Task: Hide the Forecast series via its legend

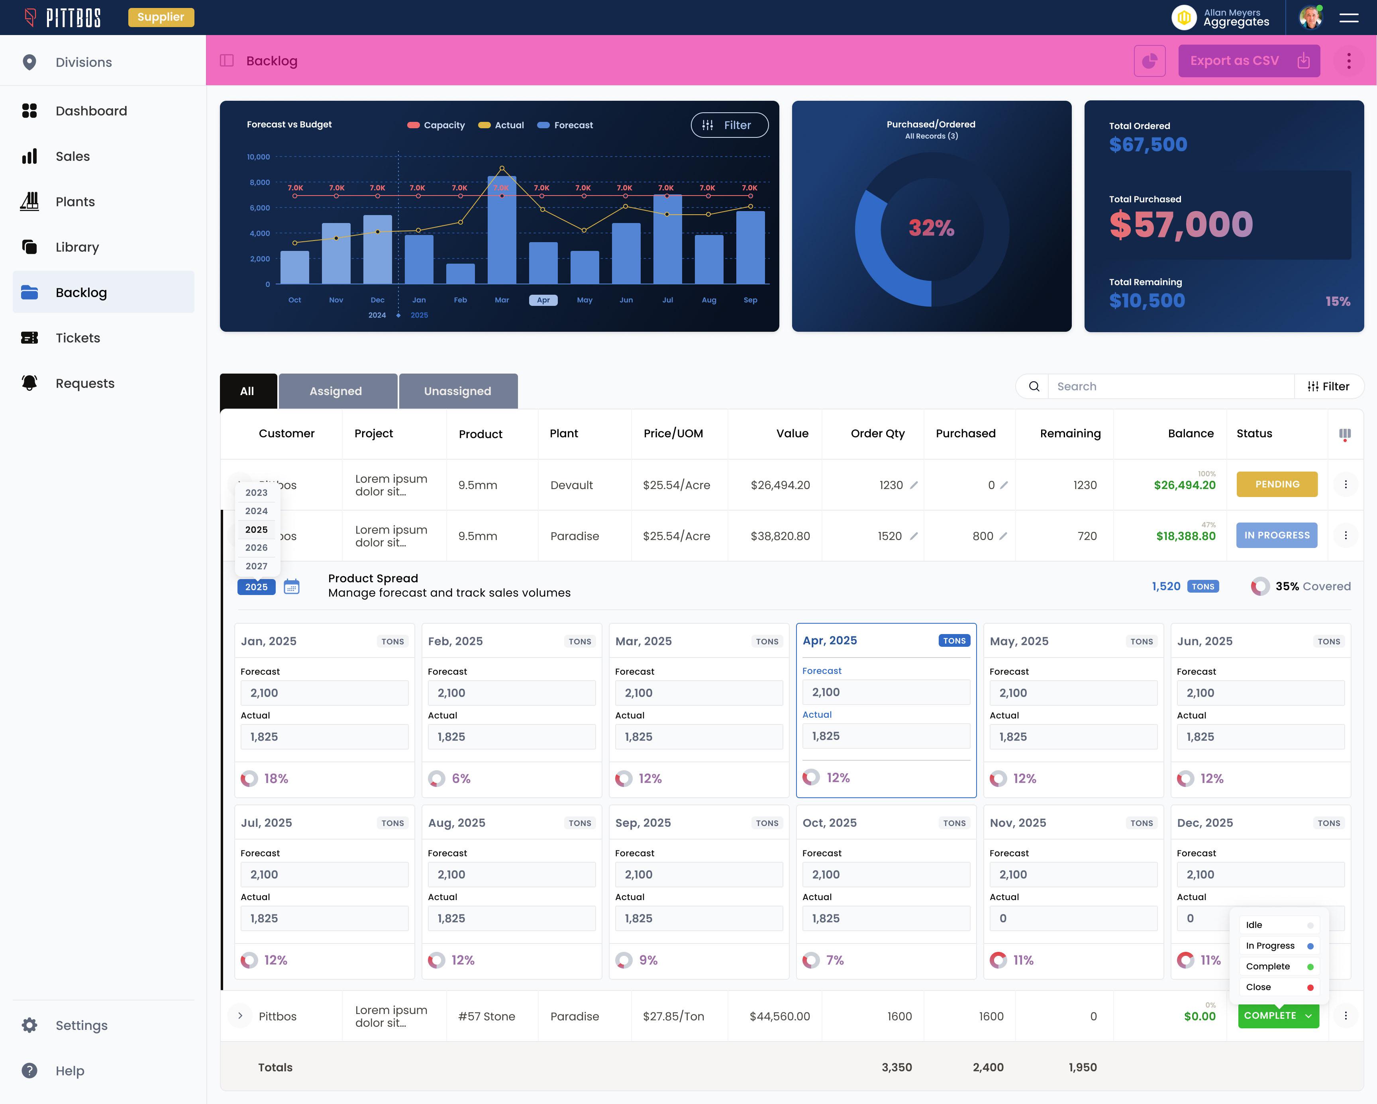Action: coord(565,125)
